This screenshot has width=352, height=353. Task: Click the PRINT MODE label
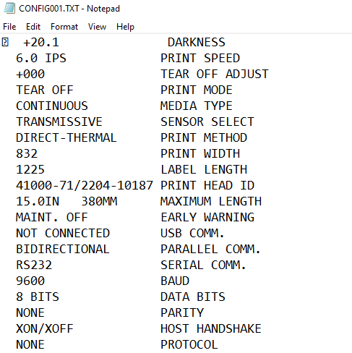pos(197,90)
